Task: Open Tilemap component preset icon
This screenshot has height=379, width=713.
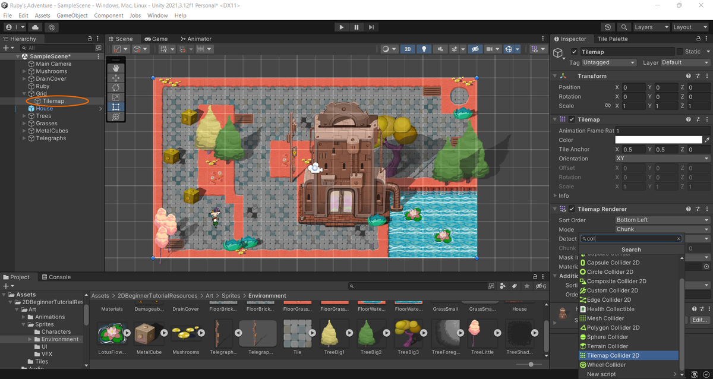Action: pos(697,119)
